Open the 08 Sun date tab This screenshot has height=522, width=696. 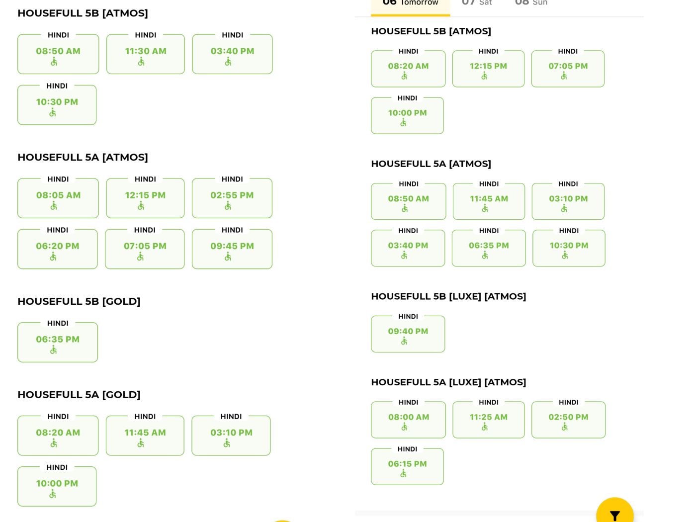531,3
